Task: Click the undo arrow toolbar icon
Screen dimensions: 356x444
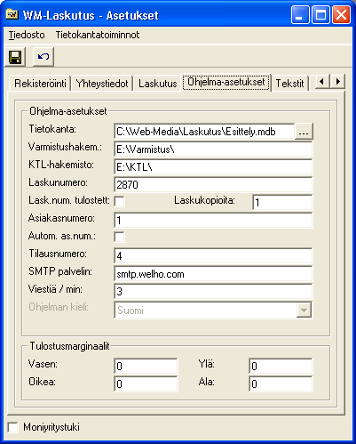Action: coord(44,57)
